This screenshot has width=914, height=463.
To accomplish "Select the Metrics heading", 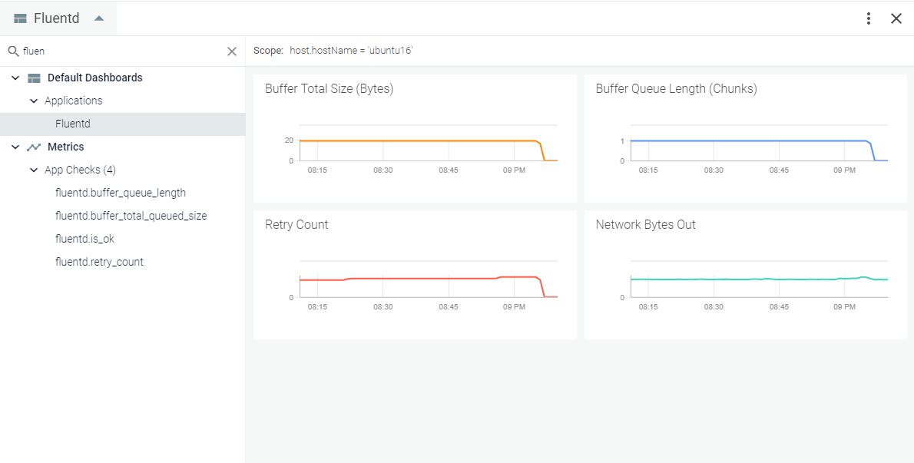I will [66, 147].
